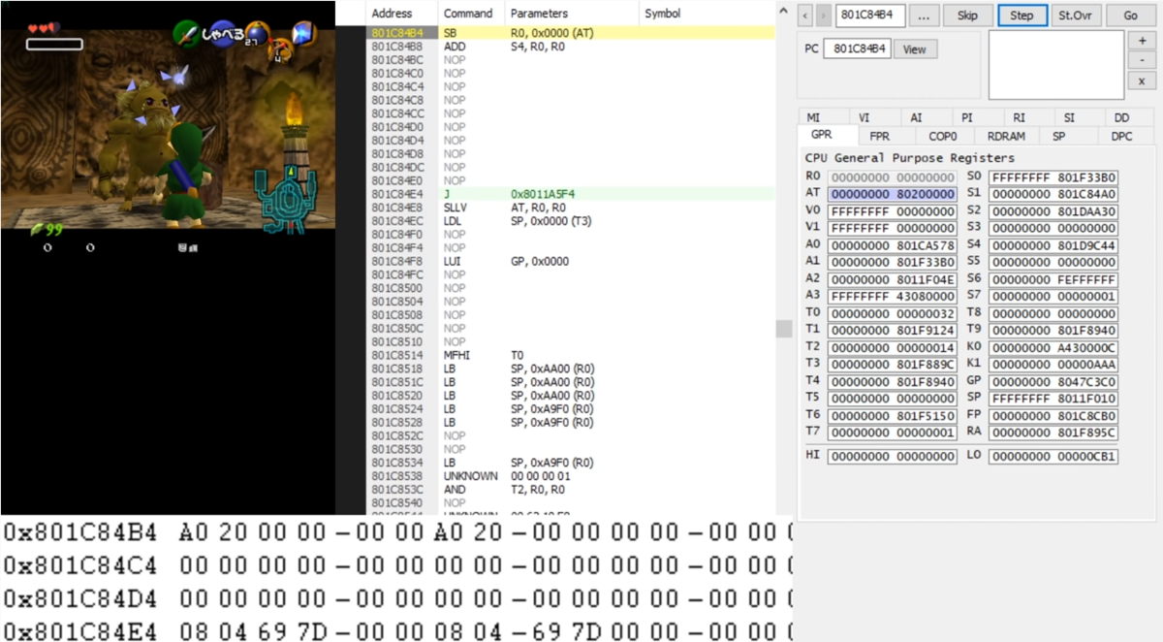Click the forward navigation arrow button
This screenshot has height=642, width=1163.
coord(824,16)
